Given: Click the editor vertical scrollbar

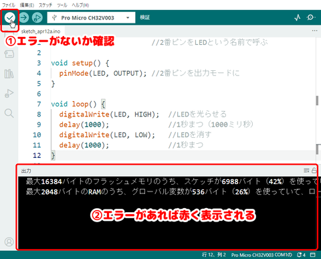Looking at the screenshot, I should pos(317,100).
